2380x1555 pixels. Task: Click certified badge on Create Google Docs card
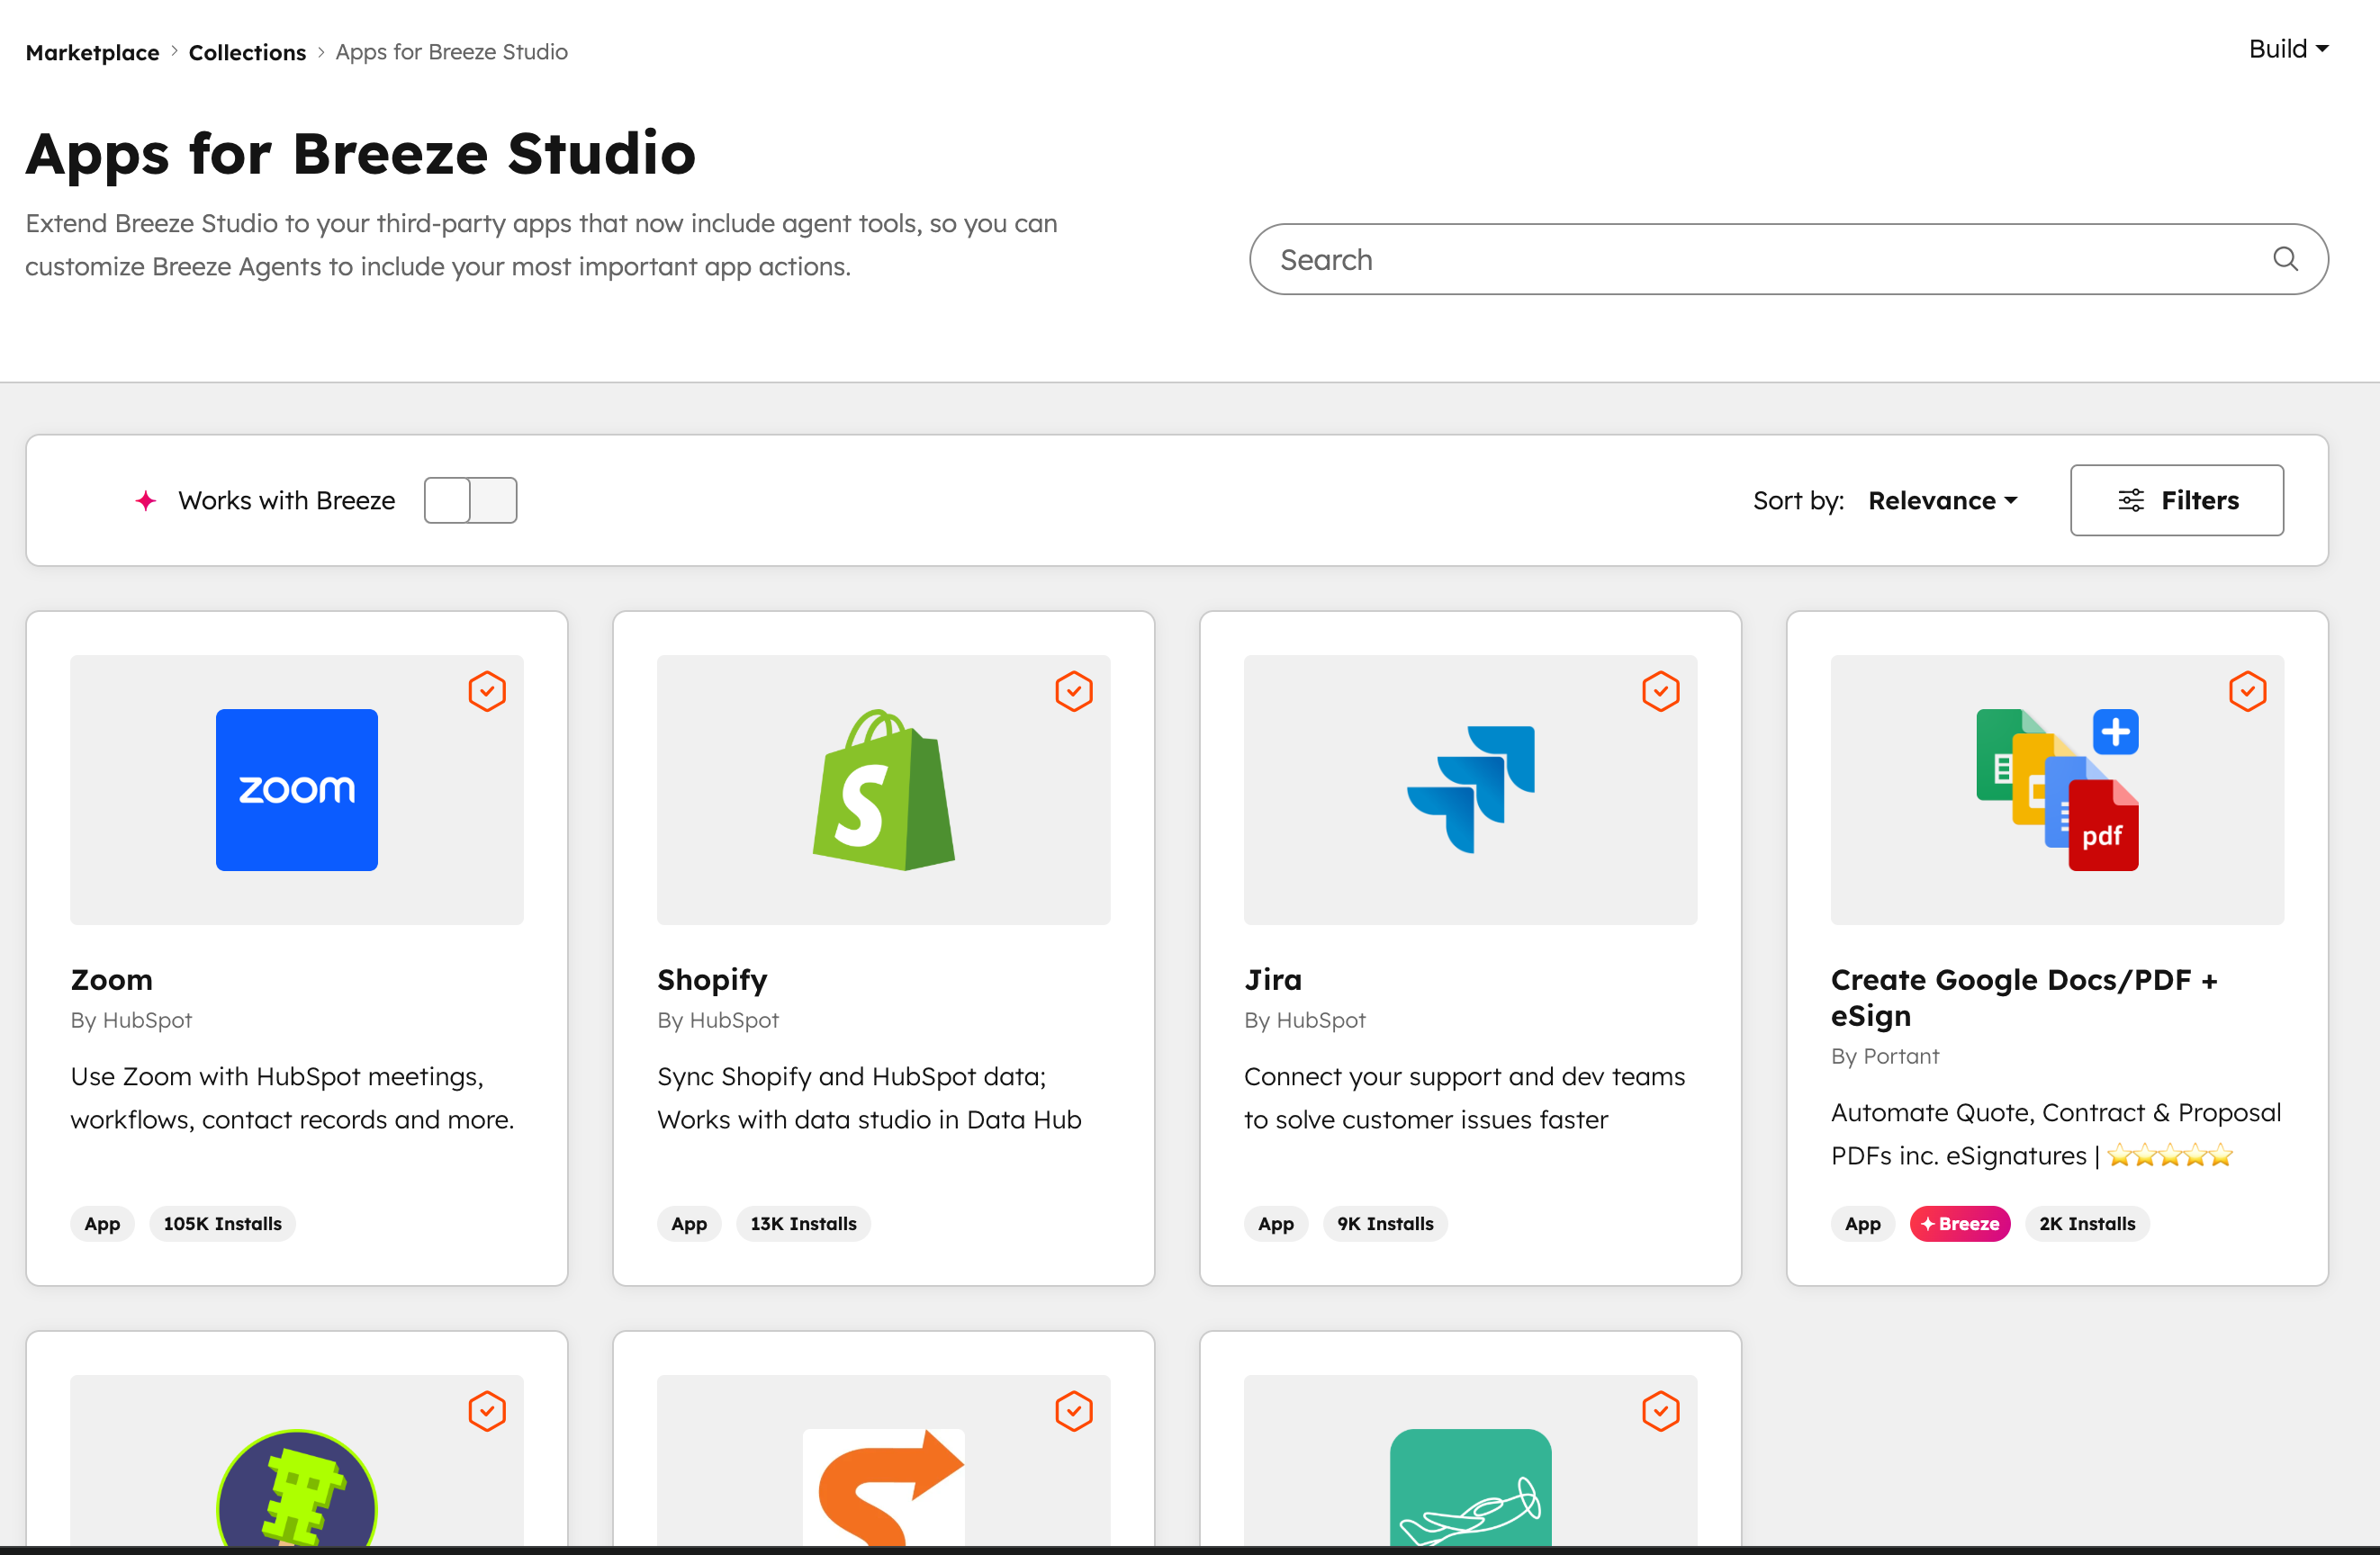click(2248, 691)
